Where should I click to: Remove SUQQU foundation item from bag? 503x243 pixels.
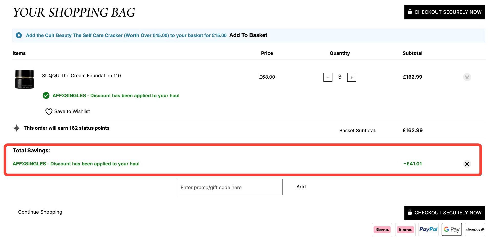coord(467,77)
